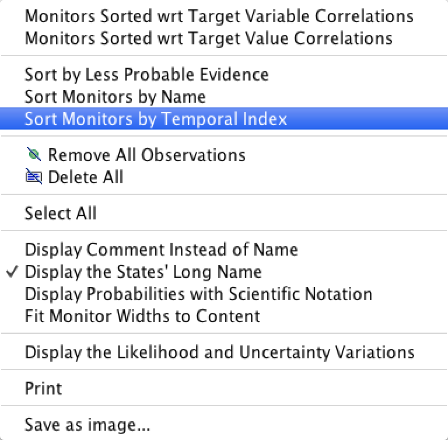Choose Remove All Observations entry text

[146, 155]
